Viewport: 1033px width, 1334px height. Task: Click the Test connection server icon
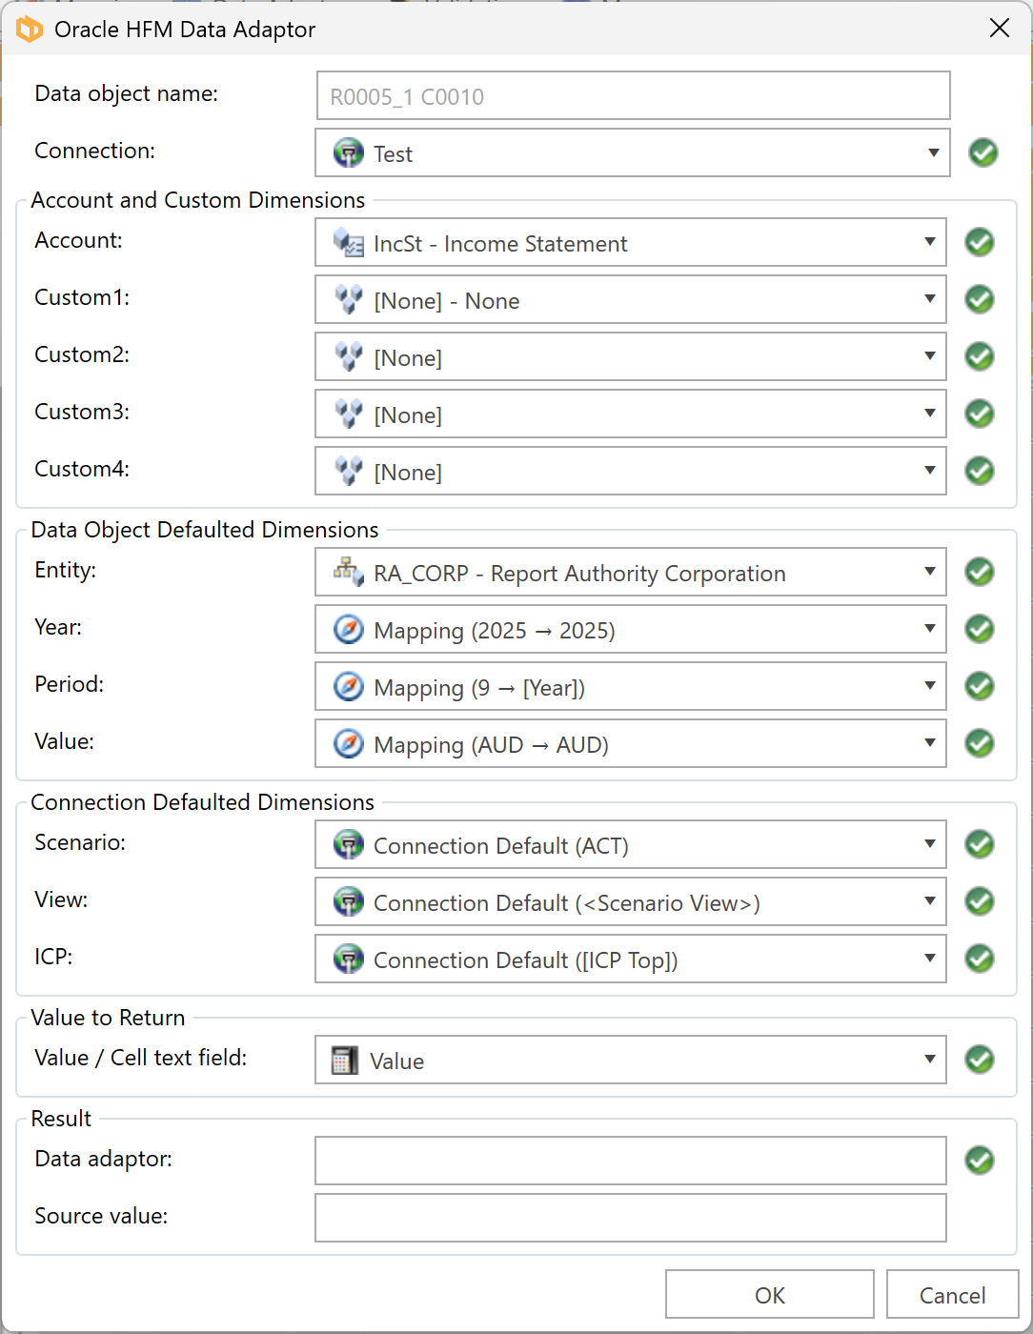point(349,153)
